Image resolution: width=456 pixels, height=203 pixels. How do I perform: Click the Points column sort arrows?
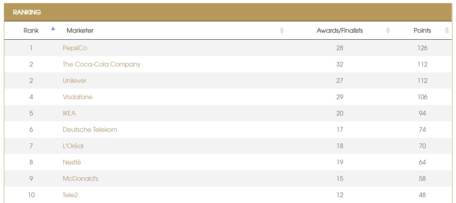point(447,30)
